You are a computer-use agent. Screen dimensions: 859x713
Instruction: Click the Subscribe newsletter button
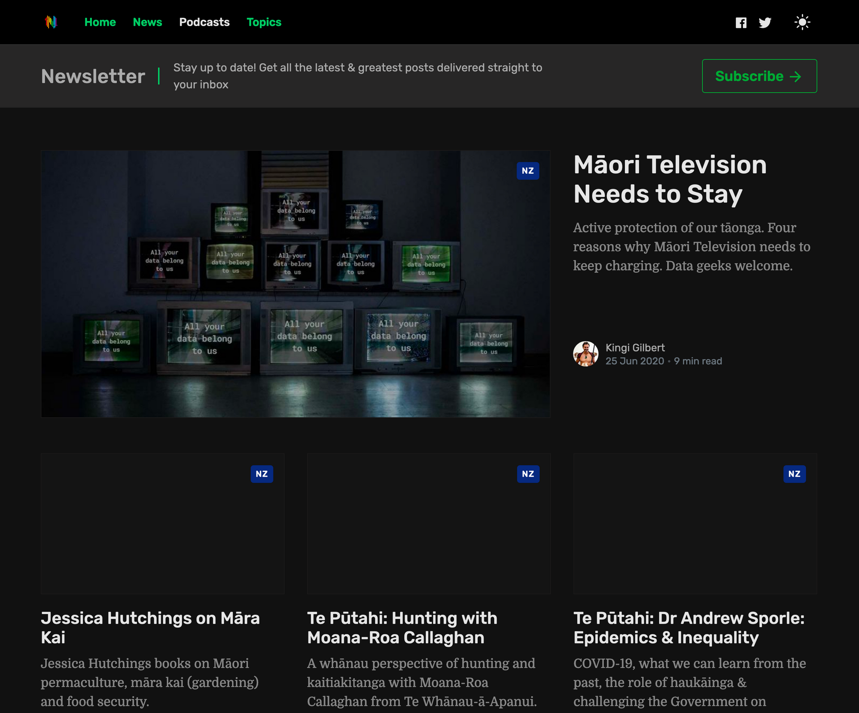(x=759, y=76)
